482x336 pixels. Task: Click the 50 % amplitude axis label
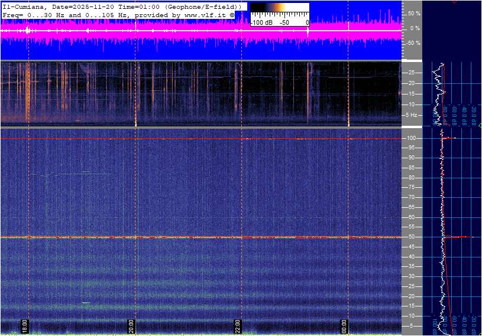point(414,13)
